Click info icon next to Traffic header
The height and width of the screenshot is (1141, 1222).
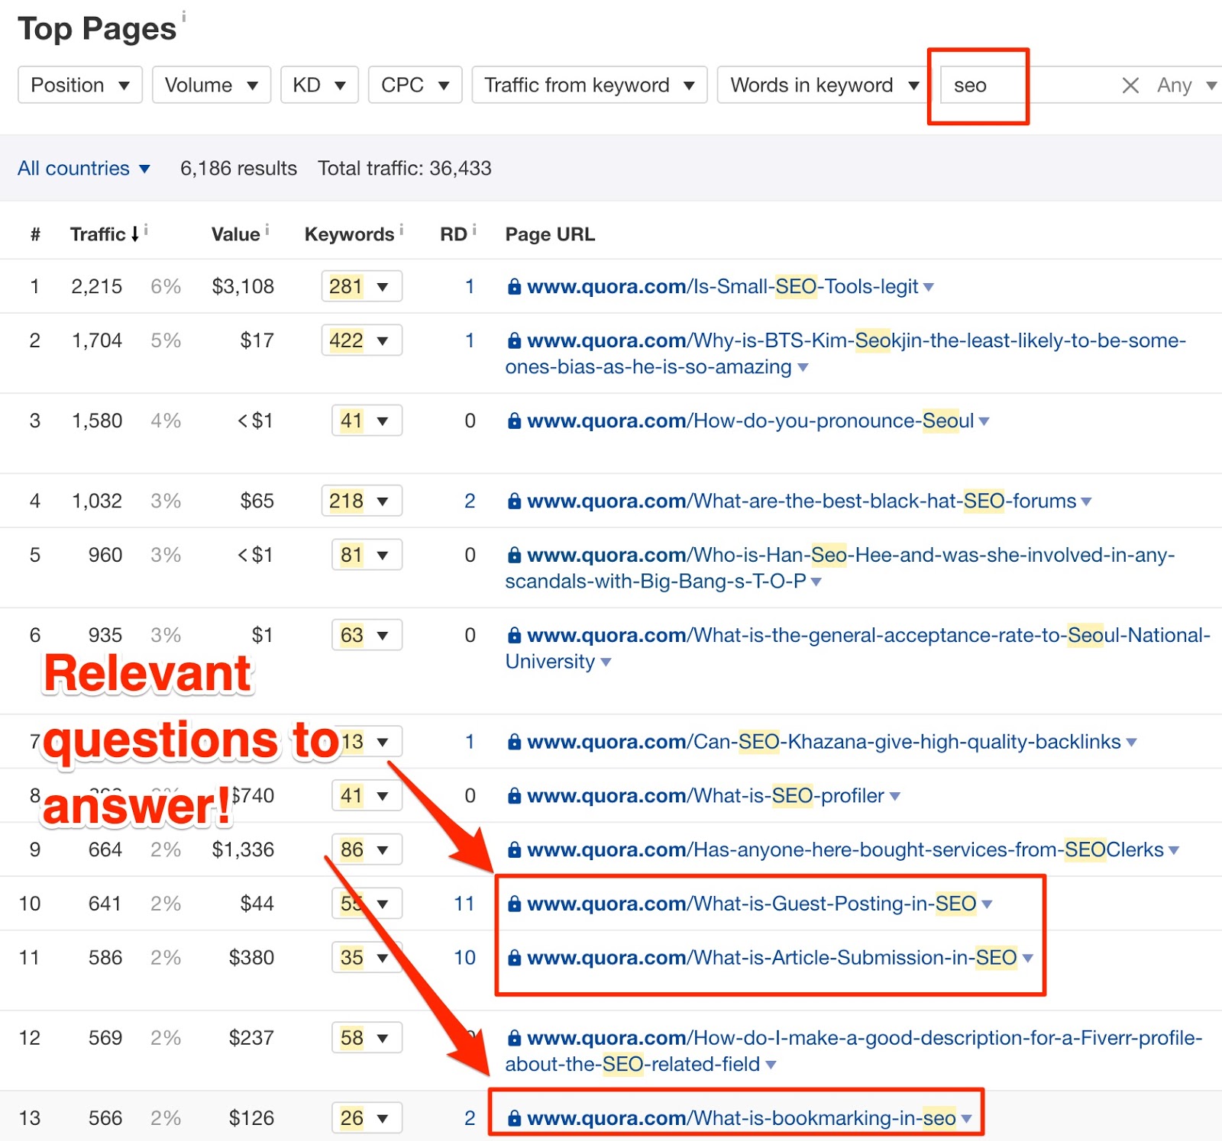[146, 229]
